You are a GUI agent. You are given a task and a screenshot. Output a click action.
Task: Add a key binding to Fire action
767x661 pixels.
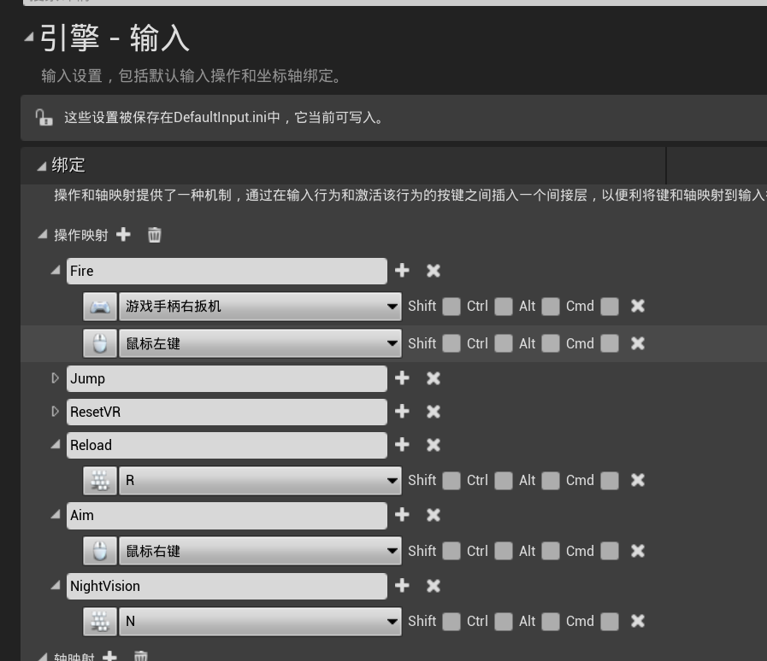click(x=402, y=271)
